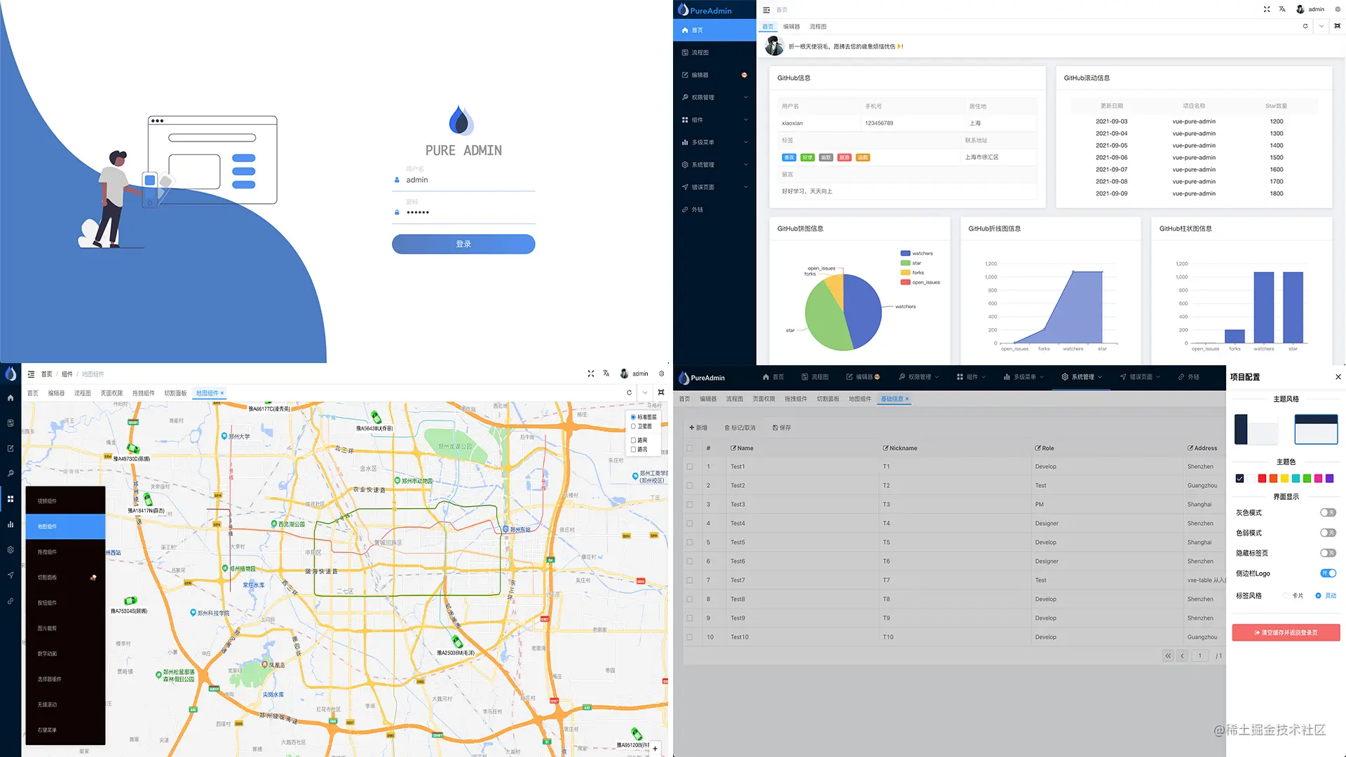The width and height of the screenshot is (1346, 757).
Task: Select the 卫星图 radio button
Action: click(633, 426)
